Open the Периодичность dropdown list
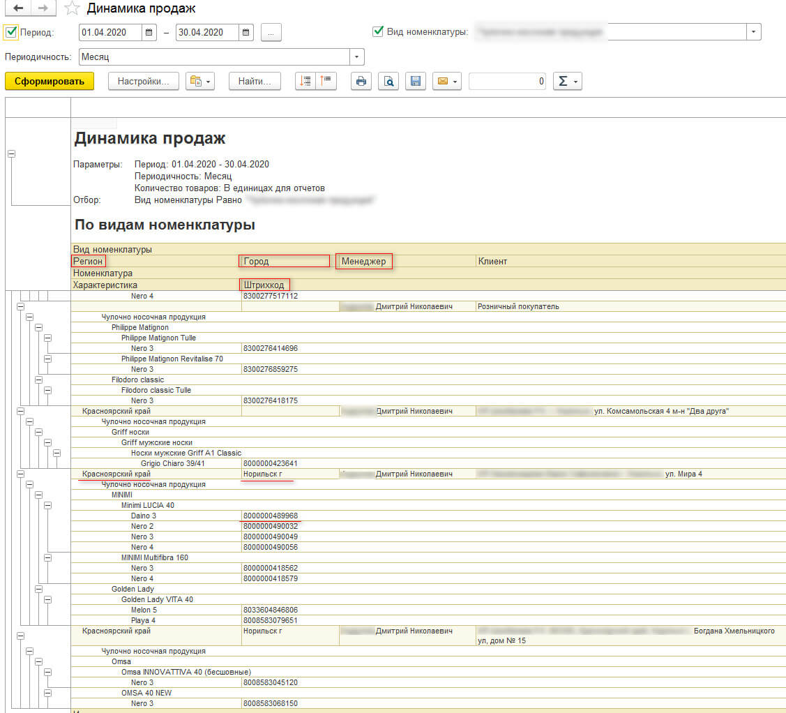The height and width of the screenshot is (713, 786). [x=357, y=57]
